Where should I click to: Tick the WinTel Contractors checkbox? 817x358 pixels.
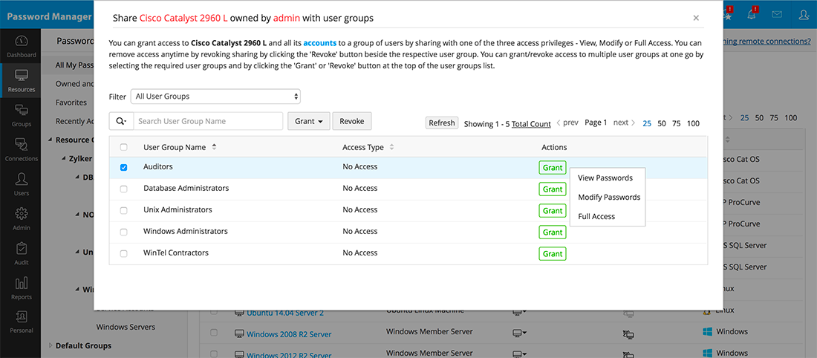click(124, 253)
